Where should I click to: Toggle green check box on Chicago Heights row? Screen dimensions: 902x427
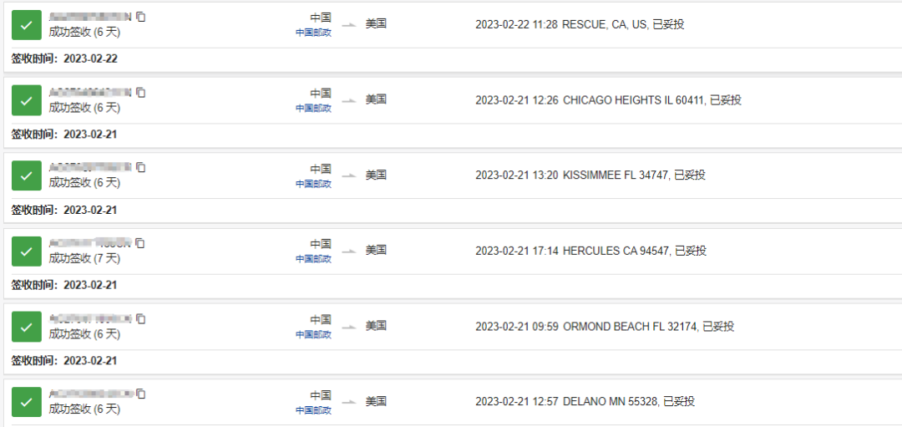click(26, 100)
